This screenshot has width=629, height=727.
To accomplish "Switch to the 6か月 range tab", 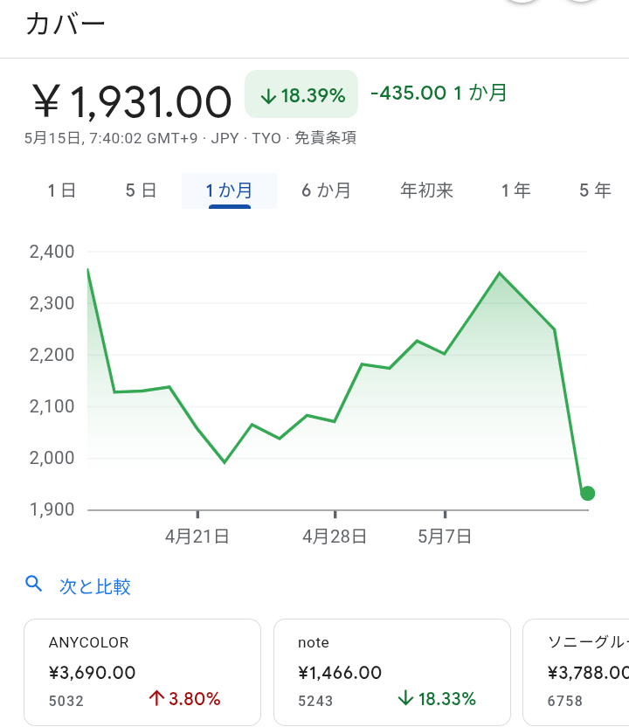I will [x=326, y=190].
